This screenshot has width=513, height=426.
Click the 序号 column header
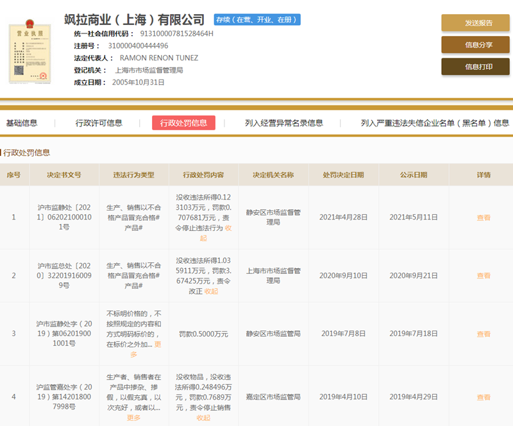[x=13, y=175]
